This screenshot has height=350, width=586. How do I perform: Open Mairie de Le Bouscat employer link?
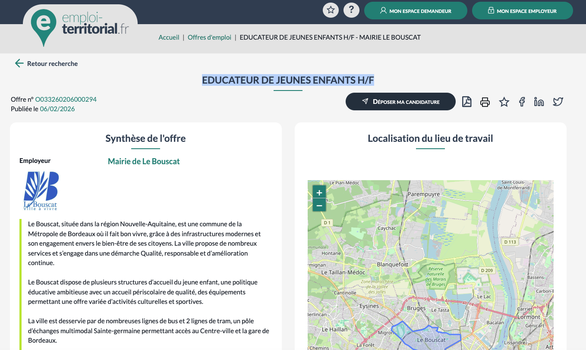pos(144,162)
